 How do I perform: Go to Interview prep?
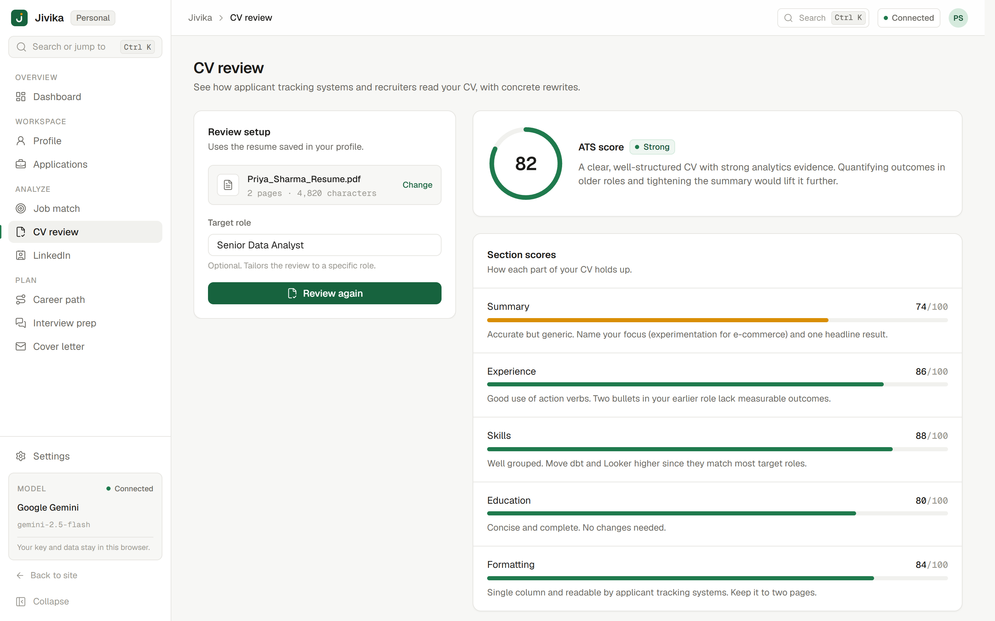(x=85, y=323)
